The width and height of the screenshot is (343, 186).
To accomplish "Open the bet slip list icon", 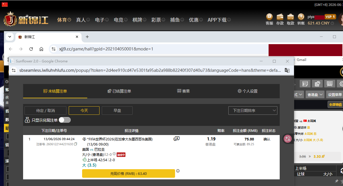I will [305, 84].
